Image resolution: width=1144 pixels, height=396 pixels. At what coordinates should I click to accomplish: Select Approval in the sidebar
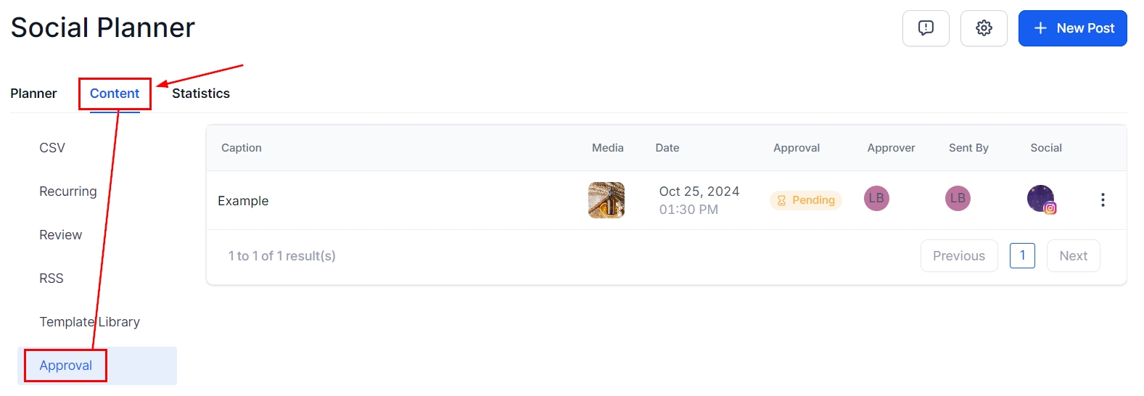[x=66, y=366]
